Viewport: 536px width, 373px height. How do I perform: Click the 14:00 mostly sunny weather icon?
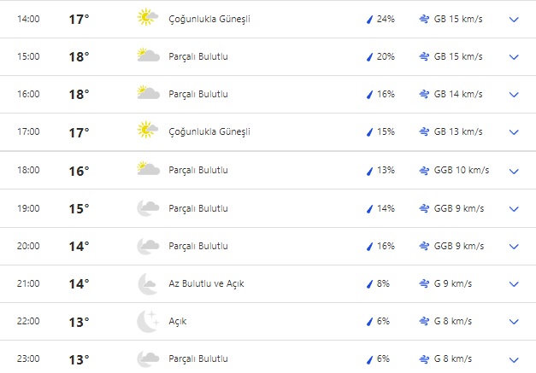(148, 18)
